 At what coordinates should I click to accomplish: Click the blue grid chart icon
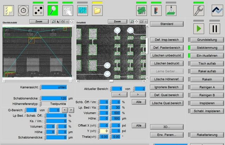pos(82,10)
